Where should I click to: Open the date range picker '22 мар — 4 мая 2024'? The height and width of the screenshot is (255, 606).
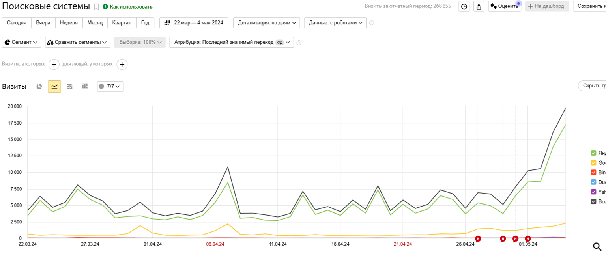pyautogui.click(x=194, y=23)
